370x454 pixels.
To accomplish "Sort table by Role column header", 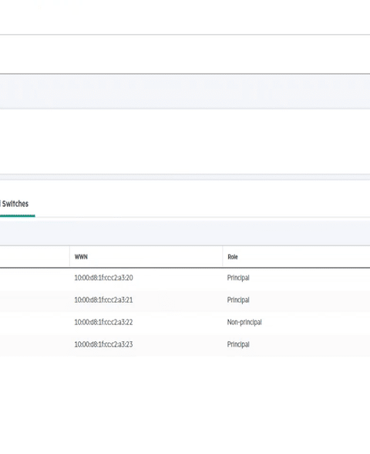I will coord(233,257).
